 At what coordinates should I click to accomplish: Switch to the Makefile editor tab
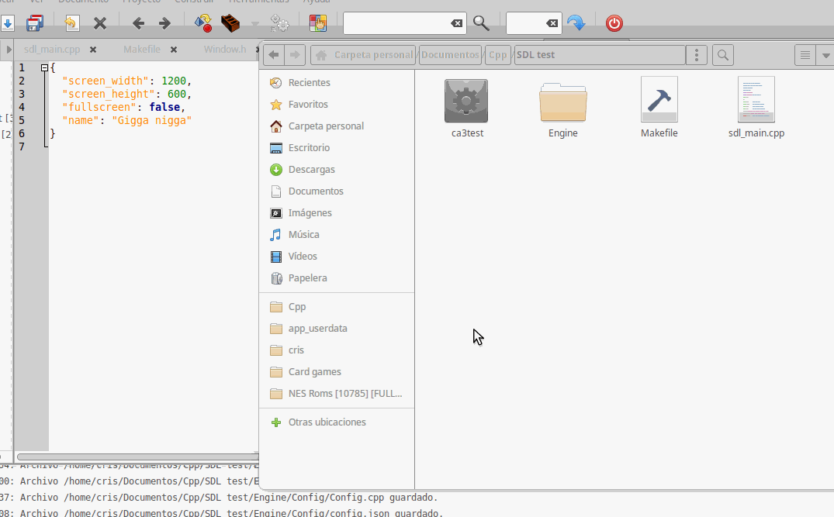click(142, 50)
